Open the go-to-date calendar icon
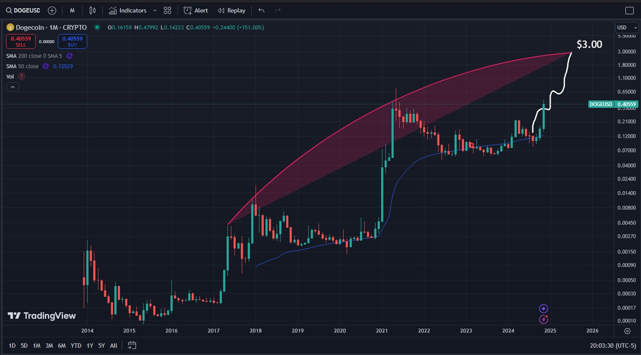The height and width of the screenshot is (355, 641). (132, 346)
